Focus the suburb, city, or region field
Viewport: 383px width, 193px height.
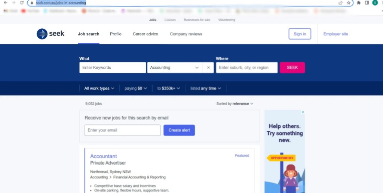247,68
